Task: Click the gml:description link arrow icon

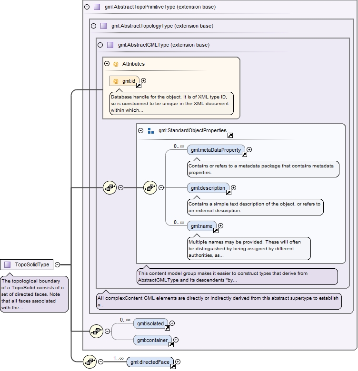Action: pyautogui.click(x=229, y=193)
